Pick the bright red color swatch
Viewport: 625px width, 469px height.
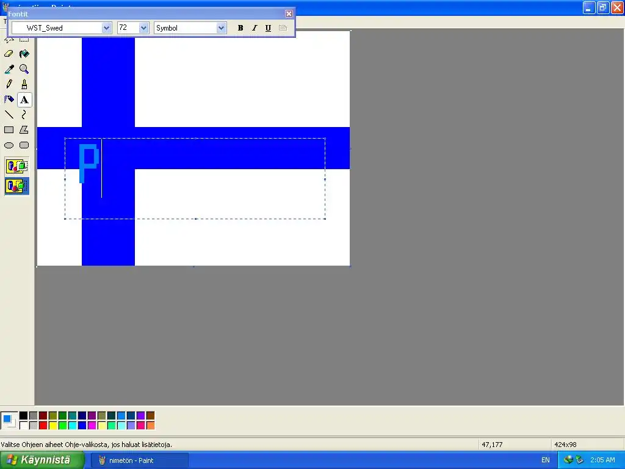point(43,426)
